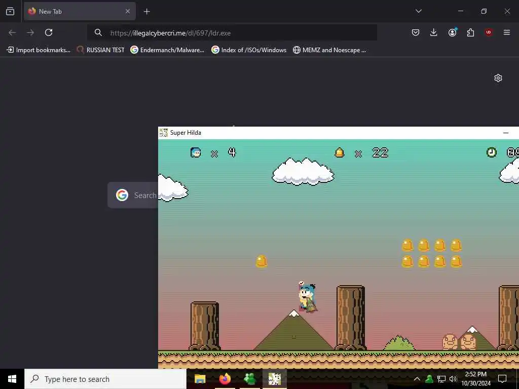This screenshot has height=389, width=519.
Task: Switch to Firefox in the taskbar
Action: [225, 379]
